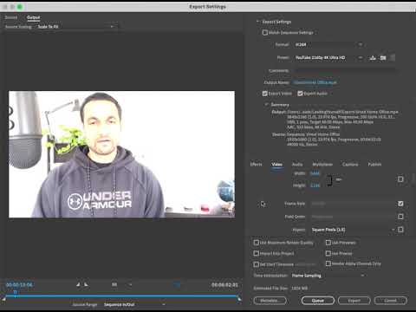
Task: Toggle the match-source checkbox for Width and Height
Action: click(400, 179)
